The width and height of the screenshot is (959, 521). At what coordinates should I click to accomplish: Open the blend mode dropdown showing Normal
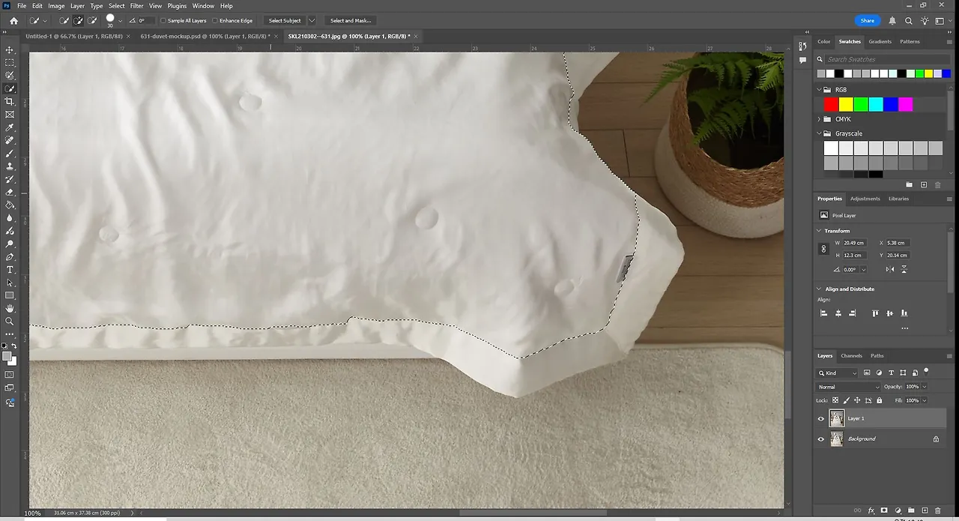[847, 387]
